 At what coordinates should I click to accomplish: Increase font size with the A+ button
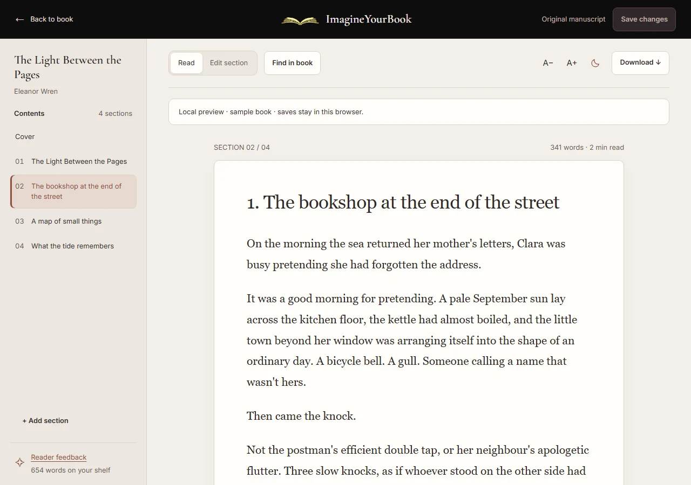pos(572,63)
